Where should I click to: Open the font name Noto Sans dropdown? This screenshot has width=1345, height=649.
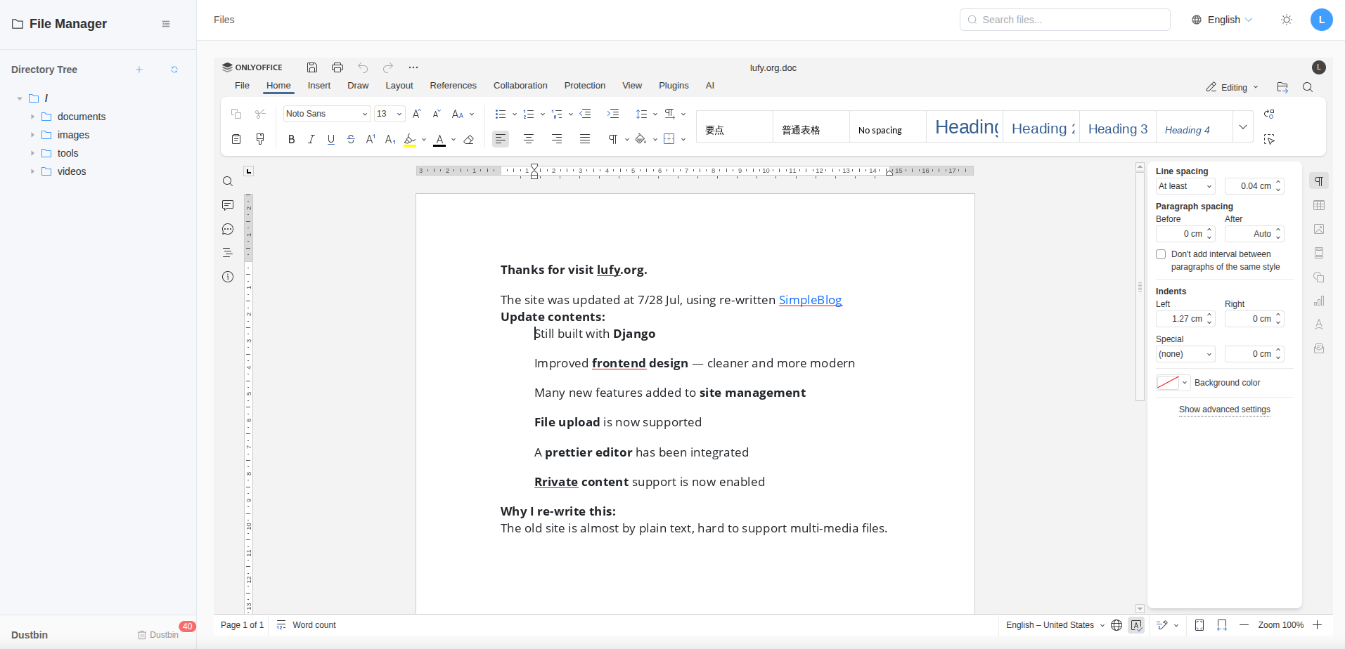click(327, 114)
